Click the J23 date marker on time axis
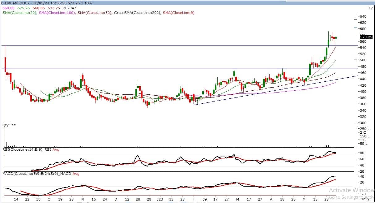Image resolution: width=375 pixels, height=203 pixels. click(160, 200)
